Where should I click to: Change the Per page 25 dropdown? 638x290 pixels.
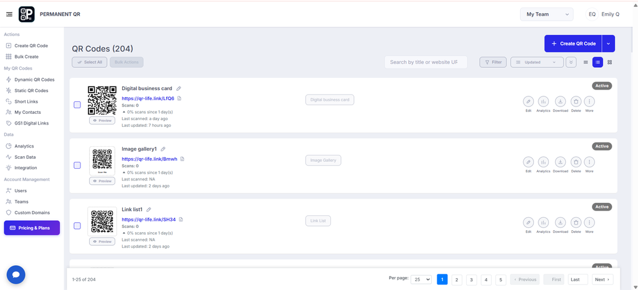[x=421, y=279]
